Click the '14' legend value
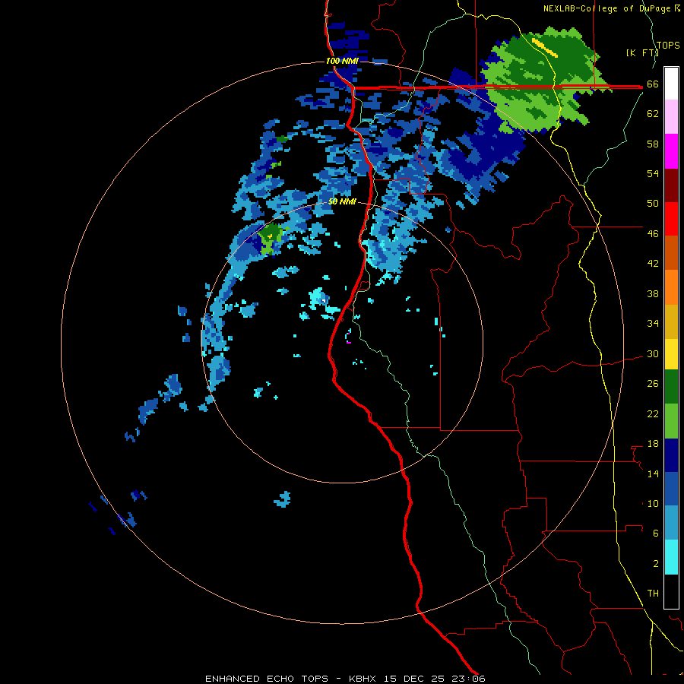 pos(653,473)
